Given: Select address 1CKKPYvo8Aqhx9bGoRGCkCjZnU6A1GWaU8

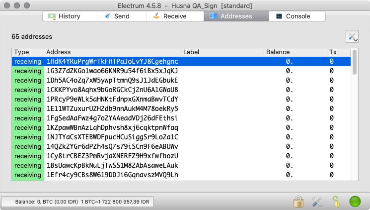Looking at the screenshot, I should [112, 90].
